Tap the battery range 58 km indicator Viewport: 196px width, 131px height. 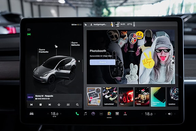[76, 25]
